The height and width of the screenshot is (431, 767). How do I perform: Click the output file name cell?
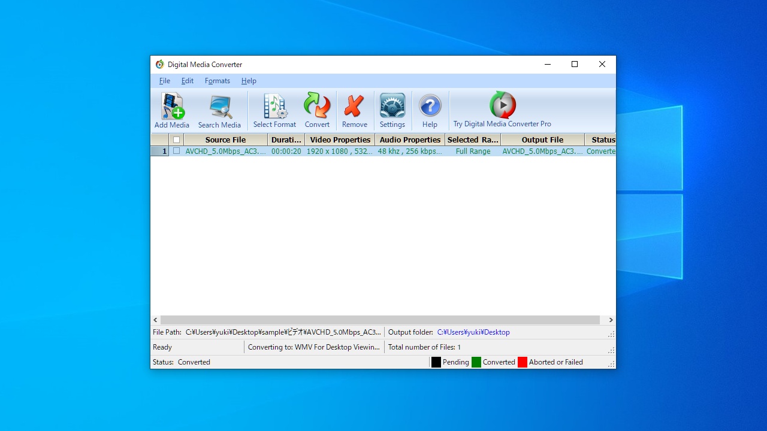pos(543,151)
